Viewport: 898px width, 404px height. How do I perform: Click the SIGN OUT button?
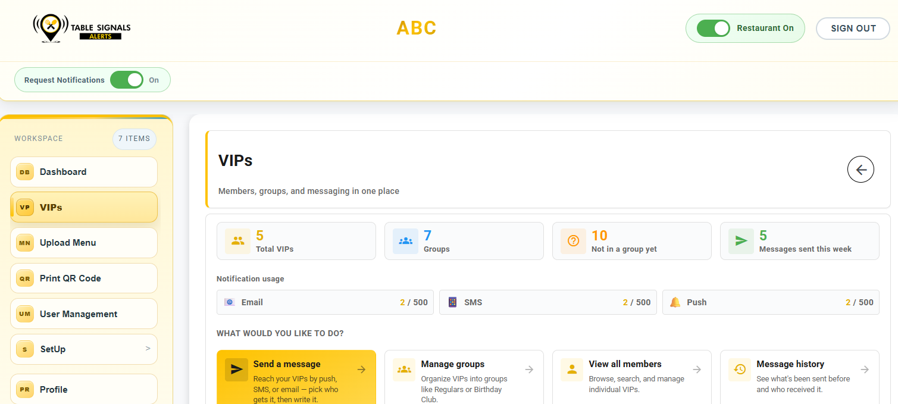(853, 29)
